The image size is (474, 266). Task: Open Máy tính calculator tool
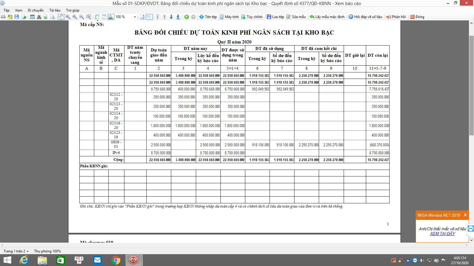click(229, 17)
